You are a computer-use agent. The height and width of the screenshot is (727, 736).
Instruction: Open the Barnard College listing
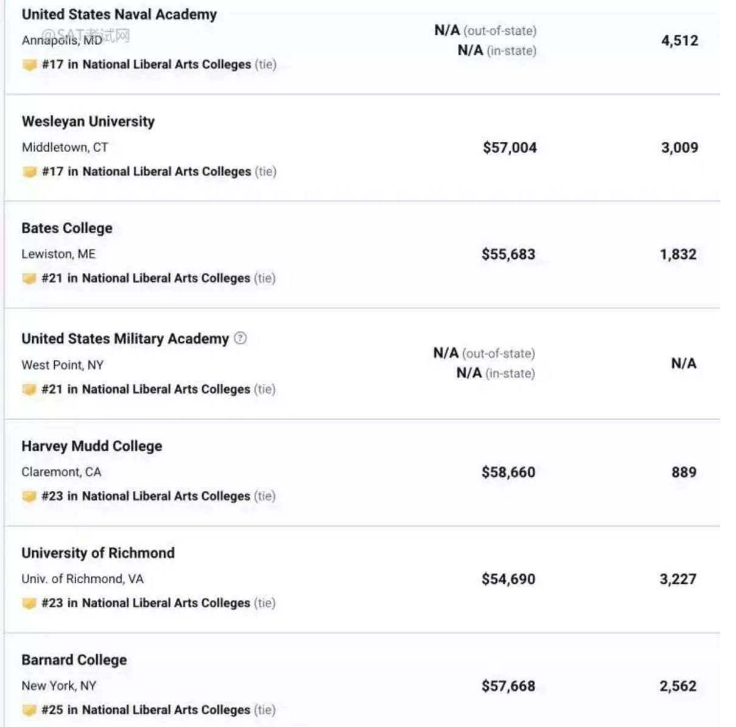click(74, 660)
